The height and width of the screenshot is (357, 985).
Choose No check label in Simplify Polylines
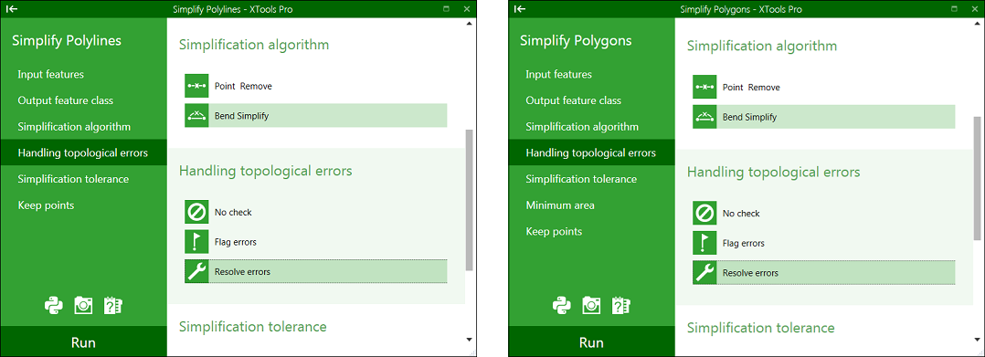click(233, 212)
